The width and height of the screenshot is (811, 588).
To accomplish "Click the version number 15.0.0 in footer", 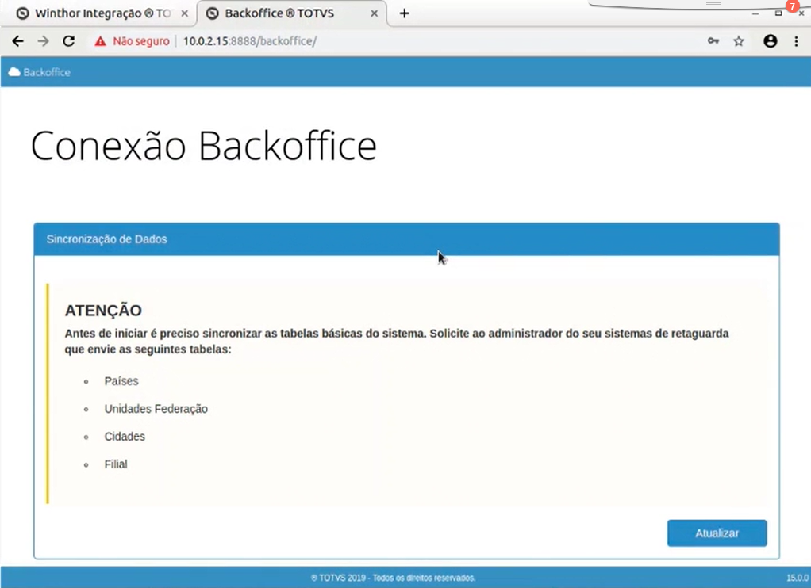I will [798, 578].
